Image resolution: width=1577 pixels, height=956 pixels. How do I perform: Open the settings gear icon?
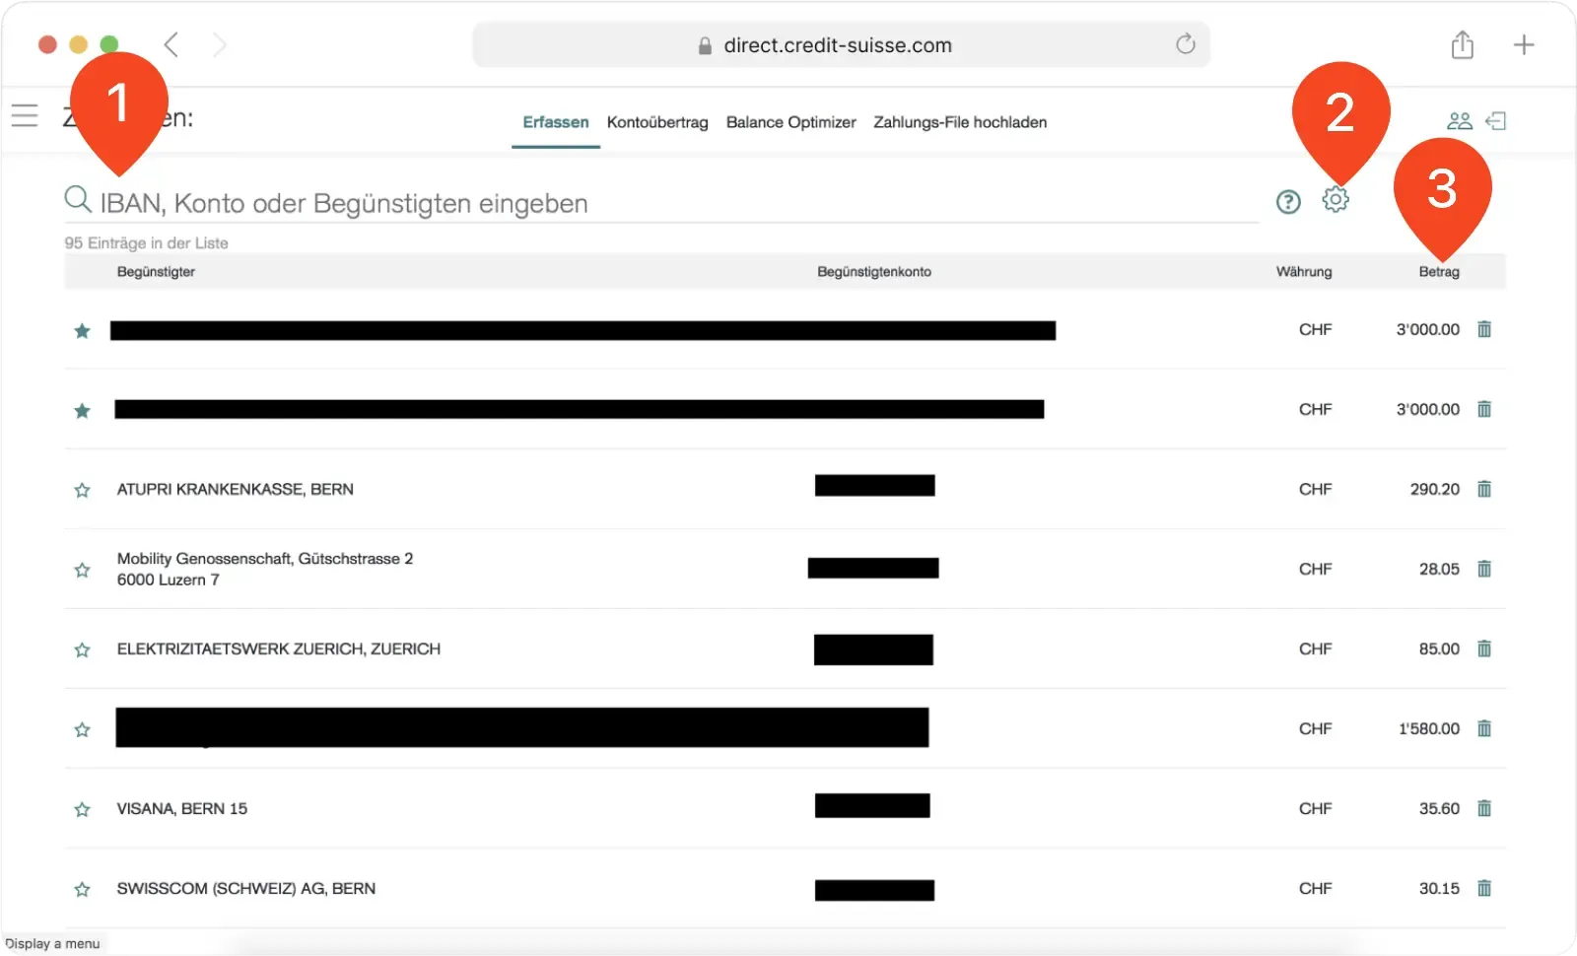1337,200
